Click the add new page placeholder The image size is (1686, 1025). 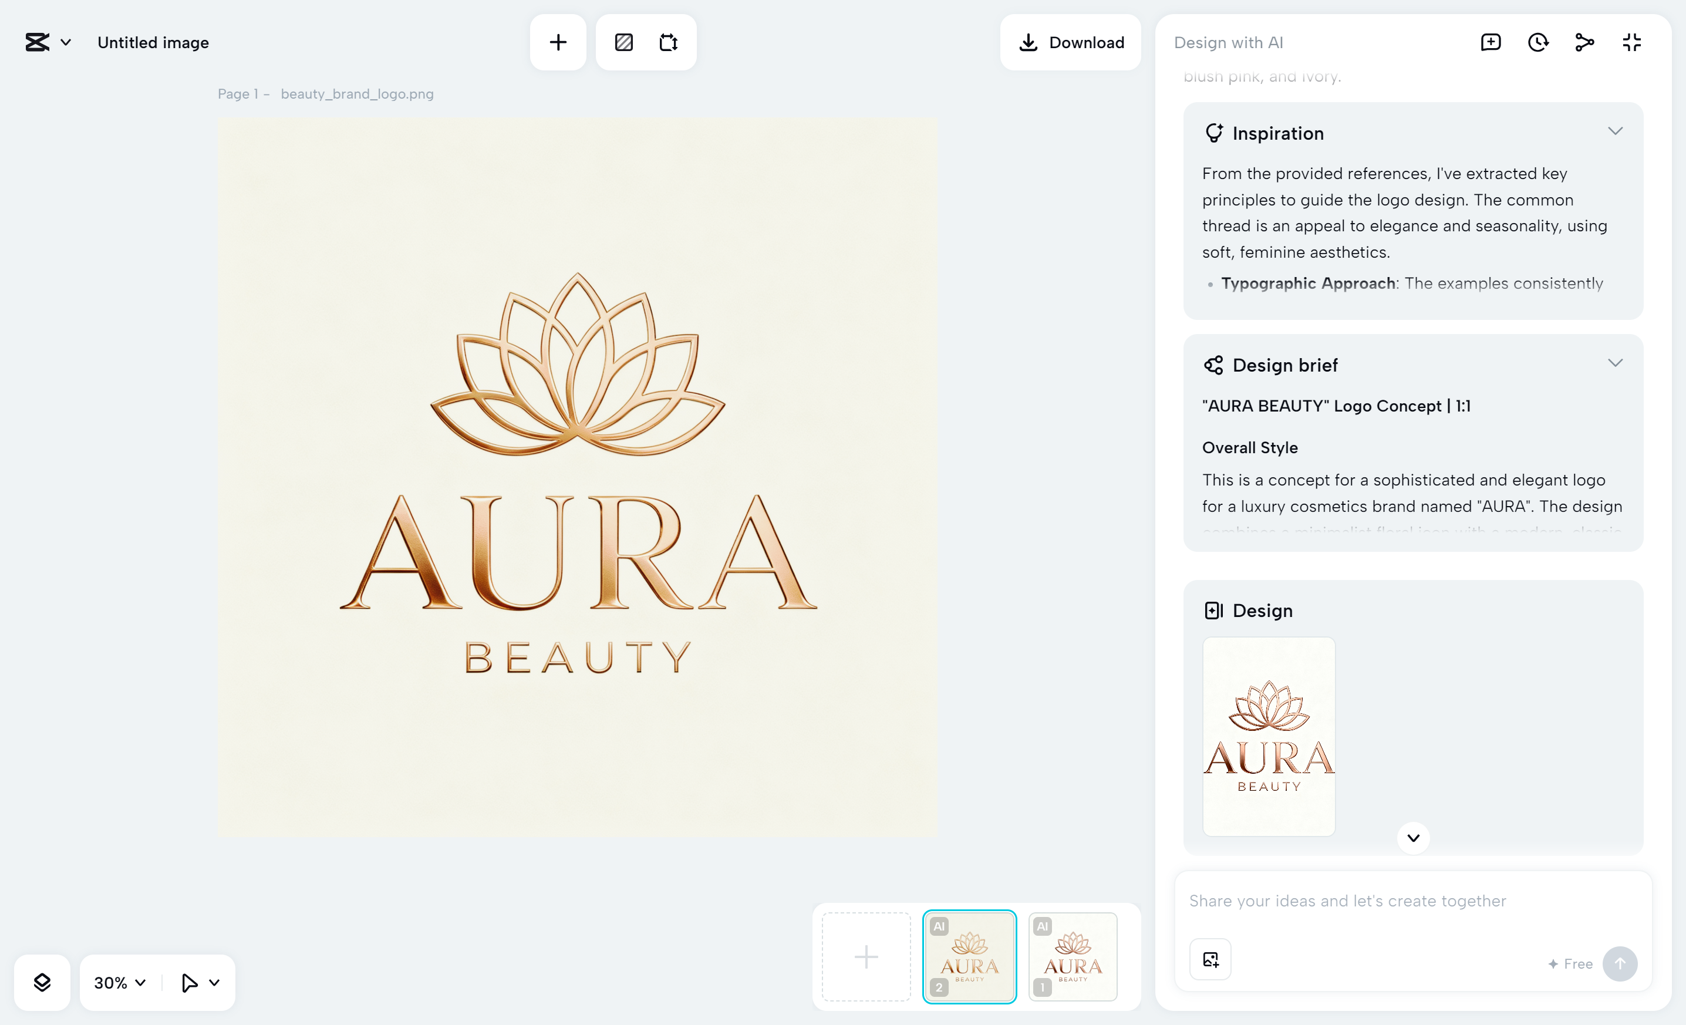865,956
